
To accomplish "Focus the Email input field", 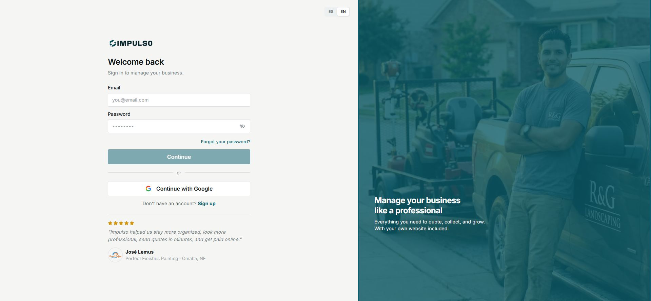I will pos(179,100).
